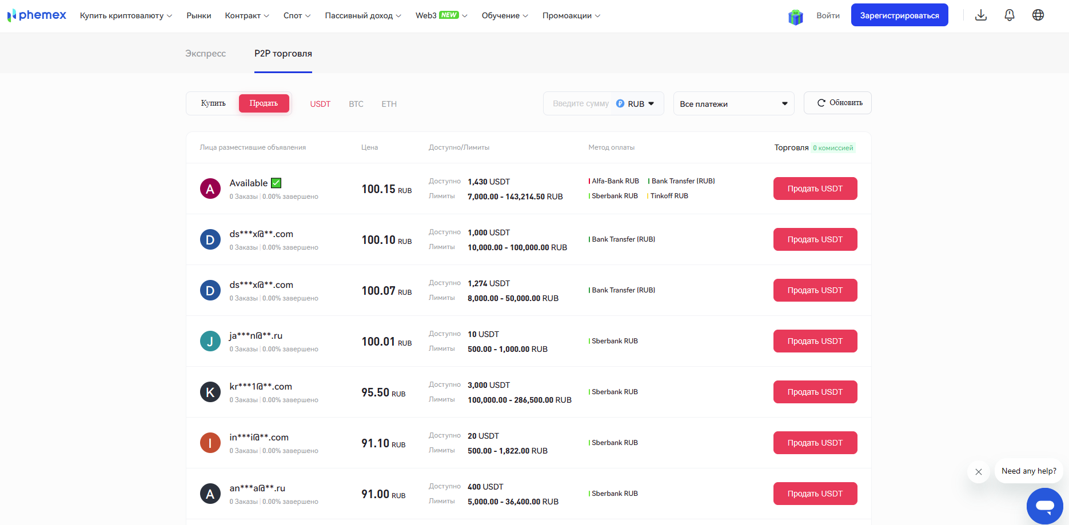Sell USDT to ja***n@**.ru

(x=815, y=341)
